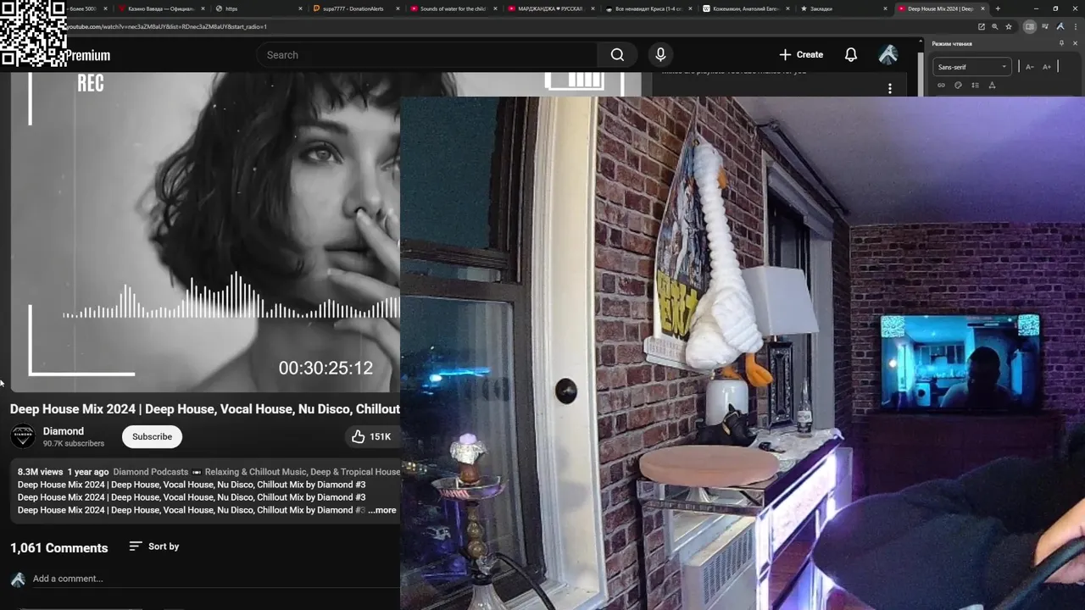Increase reading mode font size A+
Image resolution: width=1085 pixels, height=610 pixels.
tap(1047, 67)
